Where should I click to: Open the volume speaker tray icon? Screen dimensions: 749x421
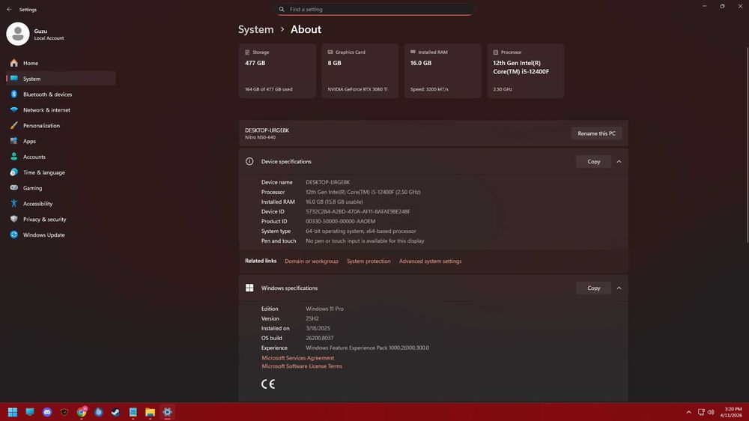[711, 412]
